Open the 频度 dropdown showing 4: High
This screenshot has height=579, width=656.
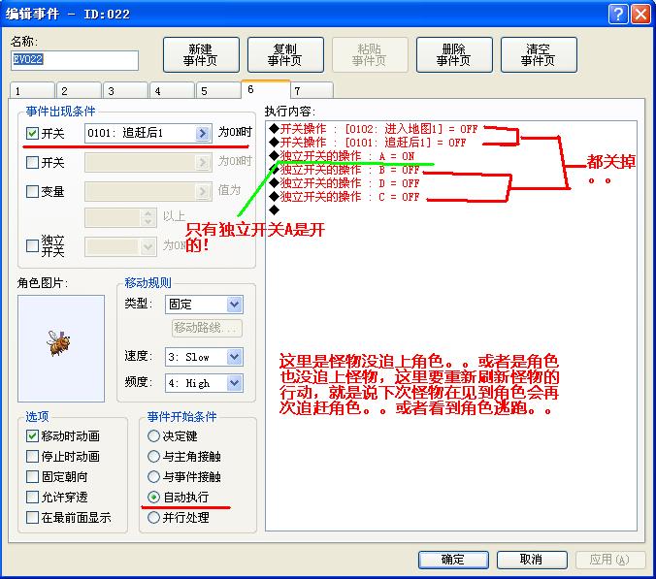(204, 383)
